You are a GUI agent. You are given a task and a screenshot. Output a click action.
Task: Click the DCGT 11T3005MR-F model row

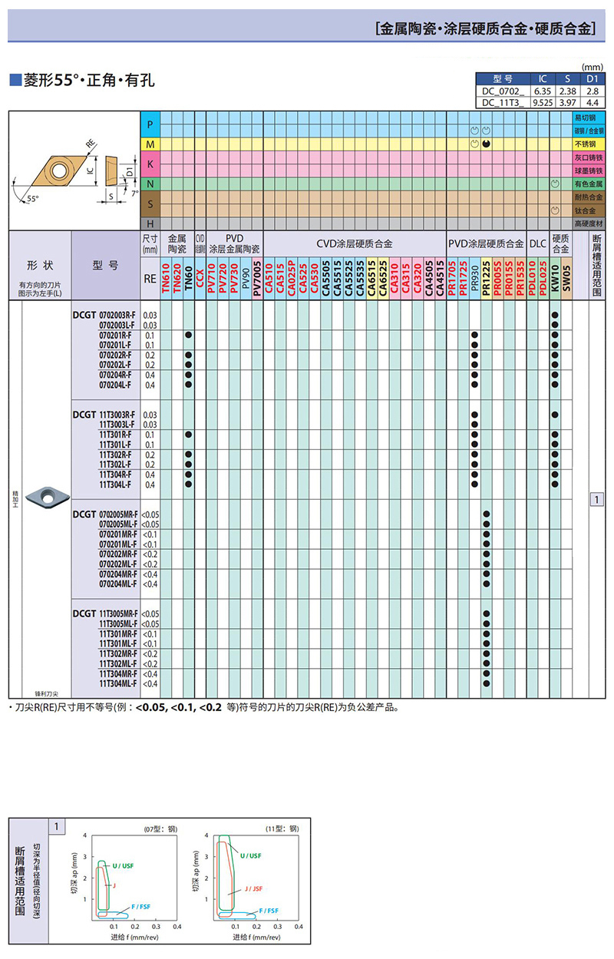tap(106, 613)
